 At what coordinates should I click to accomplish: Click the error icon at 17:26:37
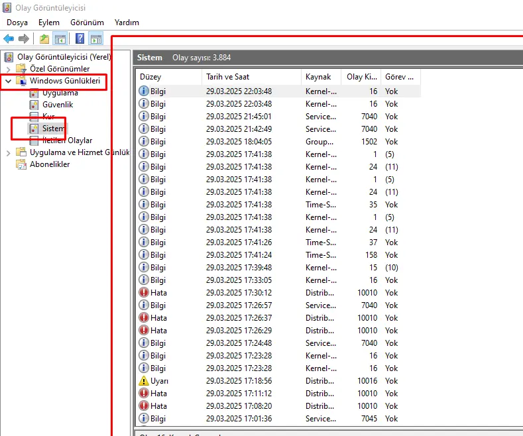point(144,317)
